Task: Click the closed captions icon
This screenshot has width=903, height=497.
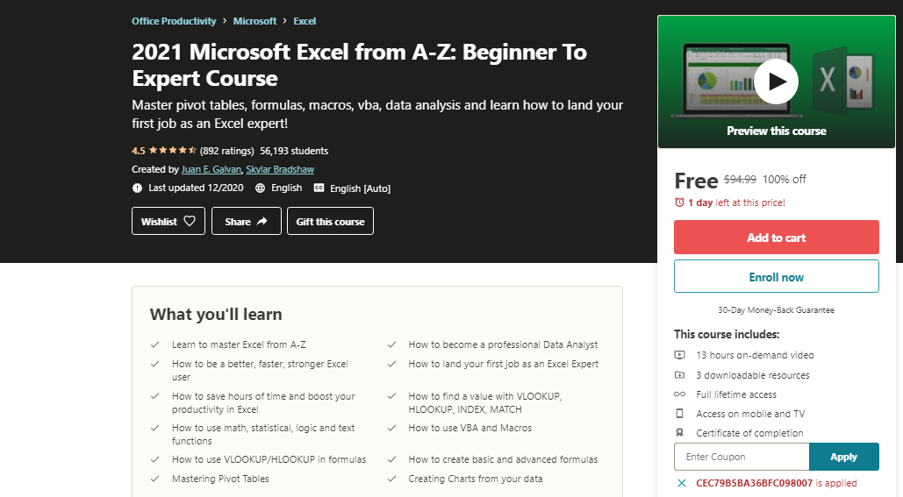Action: pos(319,188)
